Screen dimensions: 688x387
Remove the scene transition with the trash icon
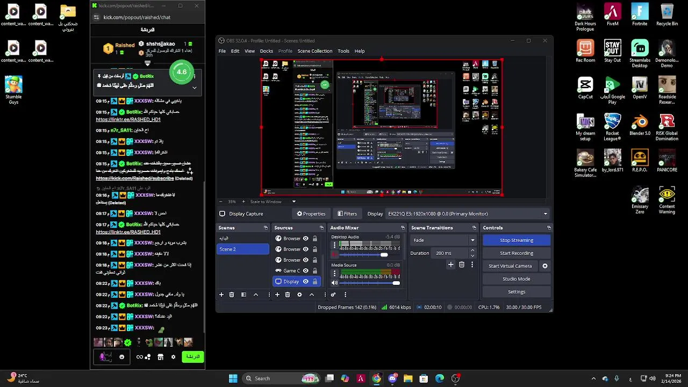pos(462,264)
